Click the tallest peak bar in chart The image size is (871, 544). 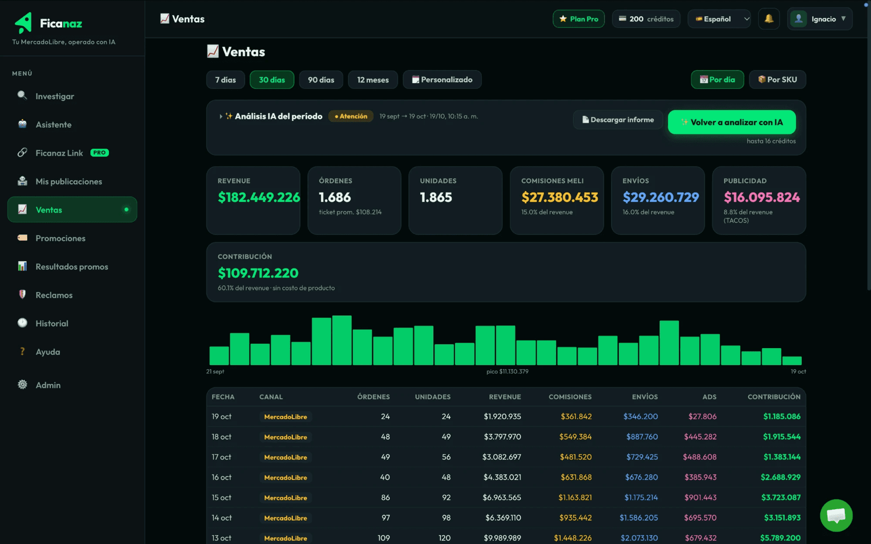click(x=342, y=340)
